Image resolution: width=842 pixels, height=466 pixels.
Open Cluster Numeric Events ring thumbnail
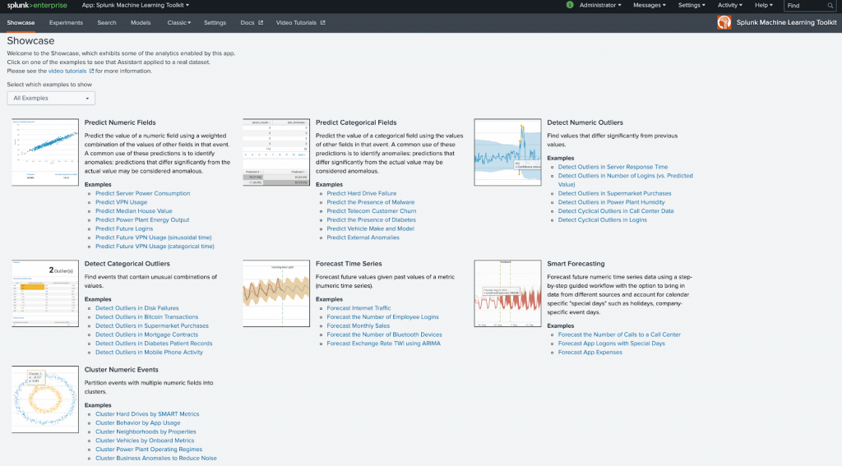45,399
